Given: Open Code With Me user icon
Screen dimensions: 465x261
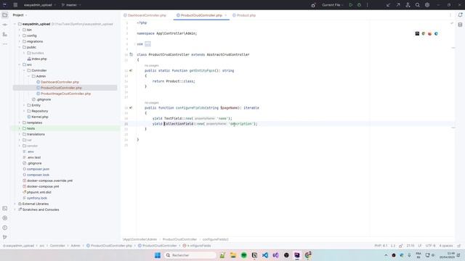Looking at the screenshot, I should tap(408, 5).
